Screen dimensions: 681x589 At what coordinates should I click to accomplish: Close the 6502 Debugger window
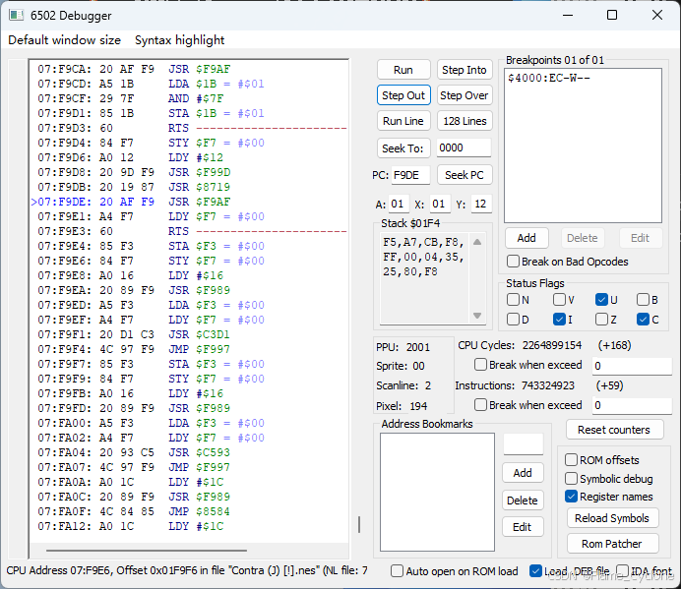click(x=657, y=15)
